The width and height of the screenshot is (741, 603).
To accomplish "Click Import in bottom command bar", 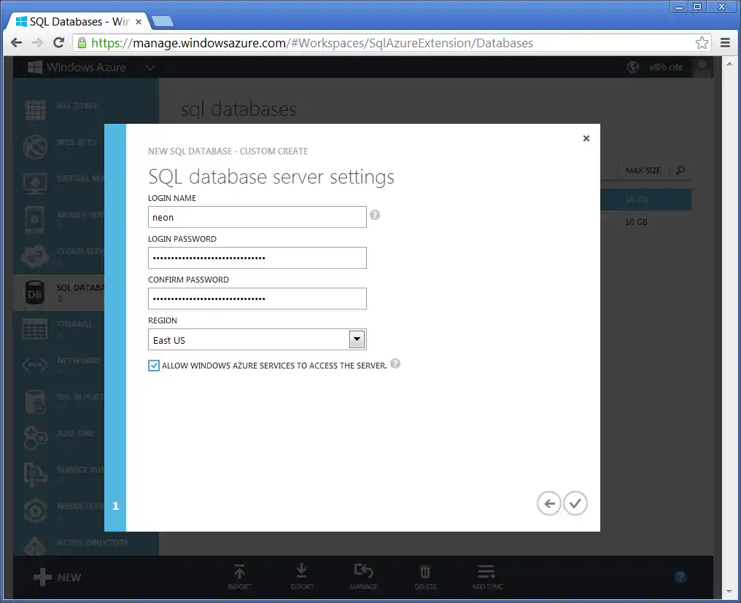I will coord(240,577).
